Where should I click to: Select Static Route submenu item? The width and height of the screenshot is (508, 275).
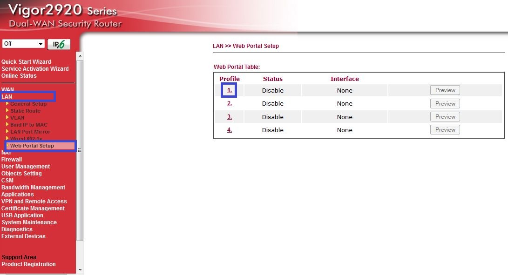click(x=25, y=111)
